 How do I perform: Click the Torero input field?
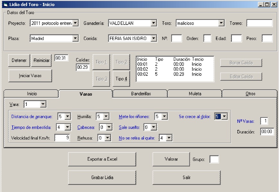(259, 23)
